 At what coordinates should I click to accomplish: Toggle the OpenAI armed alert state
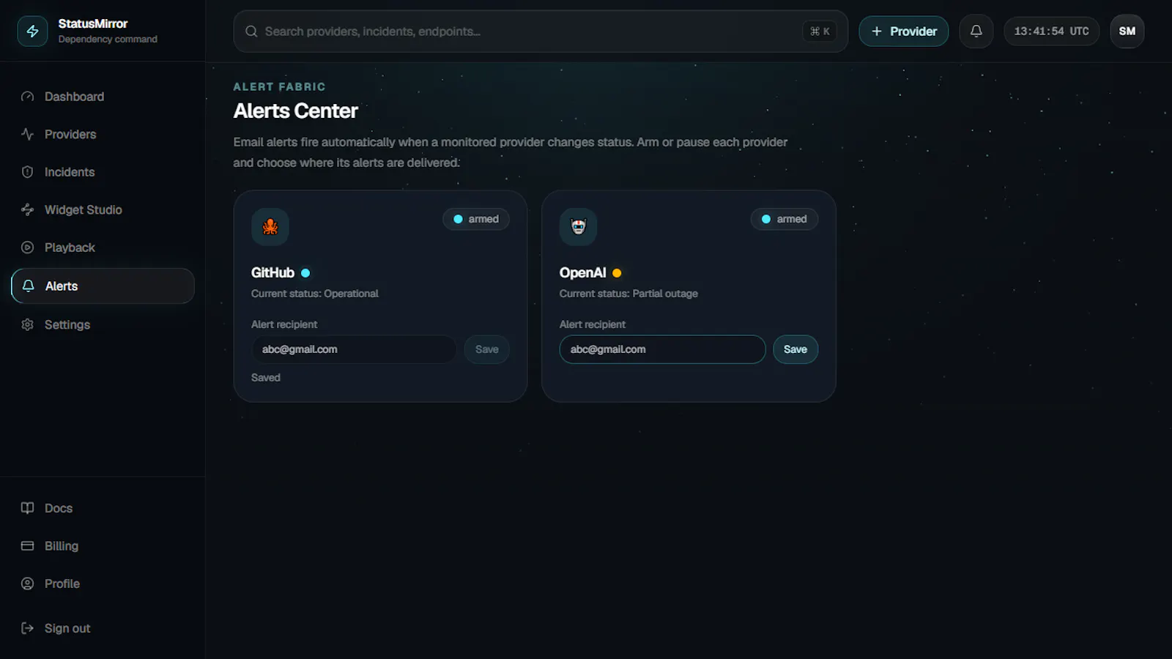(x=785, y=219)
